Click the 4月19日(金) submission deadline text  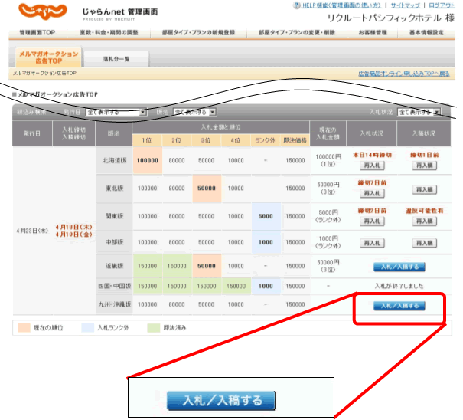[x=74, y=235]
